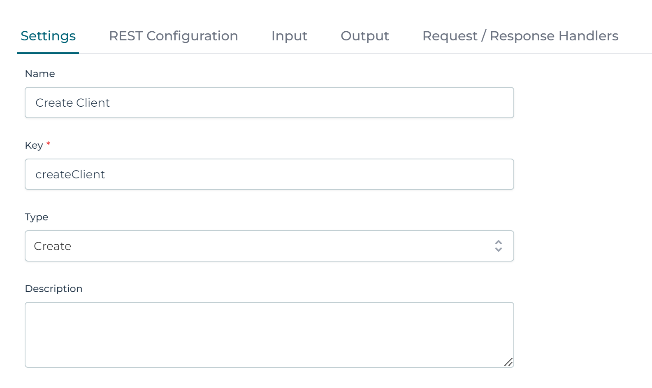This screenshot has width=652, height=388.
Task: Switch to the REST Configuration tab
Action: click(x=173, y=36)
